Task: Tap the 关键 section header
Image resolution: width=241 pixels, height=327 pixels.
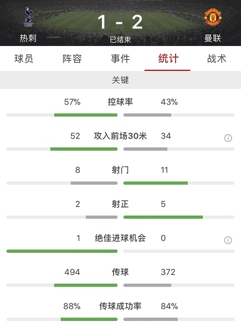Action: pyautogui.click(x=121, y=80)
